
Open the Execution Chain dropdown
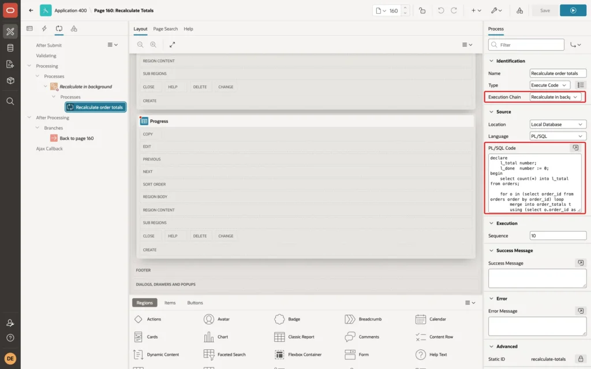point(555,97)
